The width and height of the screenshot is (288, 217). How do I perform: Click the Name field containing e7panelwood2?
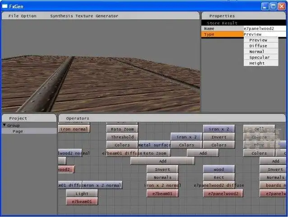coord(264,28)
